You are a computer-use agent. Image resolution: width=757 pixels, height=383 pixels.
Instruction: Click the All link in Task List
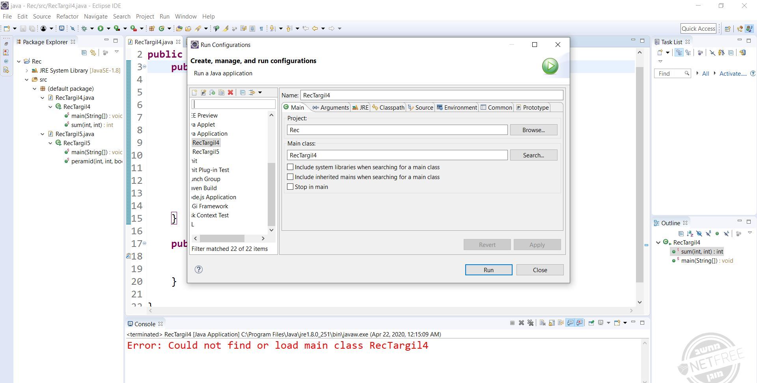(x=706, y=73)
